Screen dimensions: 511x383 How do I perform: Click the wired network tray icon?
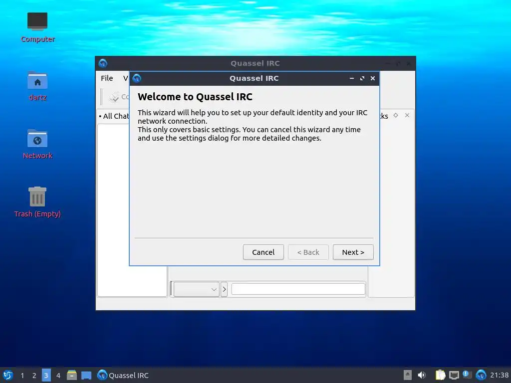point(454,375)
